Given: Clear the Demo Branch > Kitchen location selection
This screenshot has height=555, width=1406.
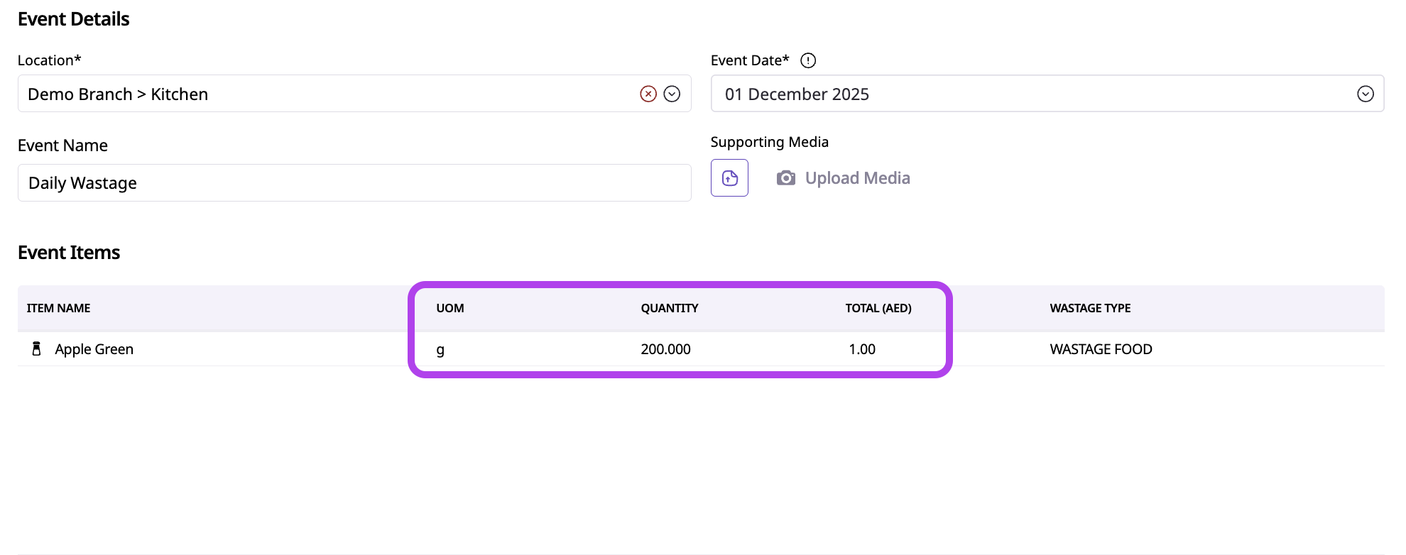Looking at the screenshot, I should (648, 94).
